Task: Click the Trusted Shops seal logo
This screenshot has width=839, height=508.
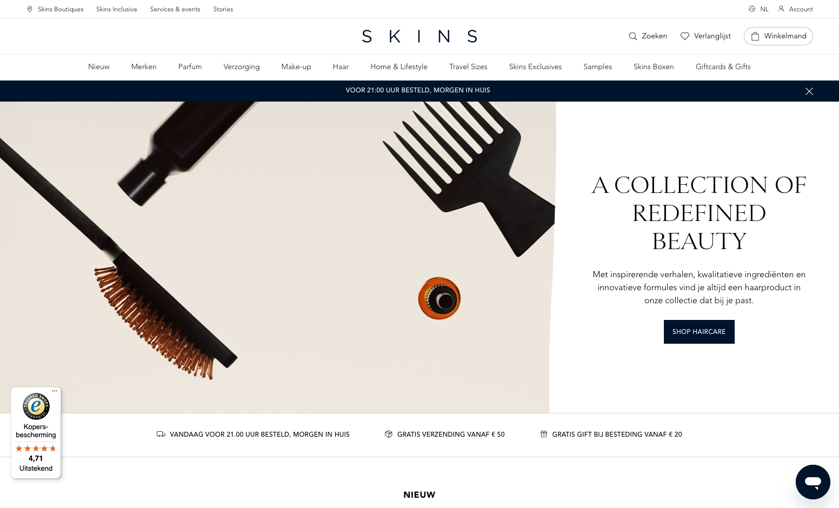Action: click(x=36, y=406)
